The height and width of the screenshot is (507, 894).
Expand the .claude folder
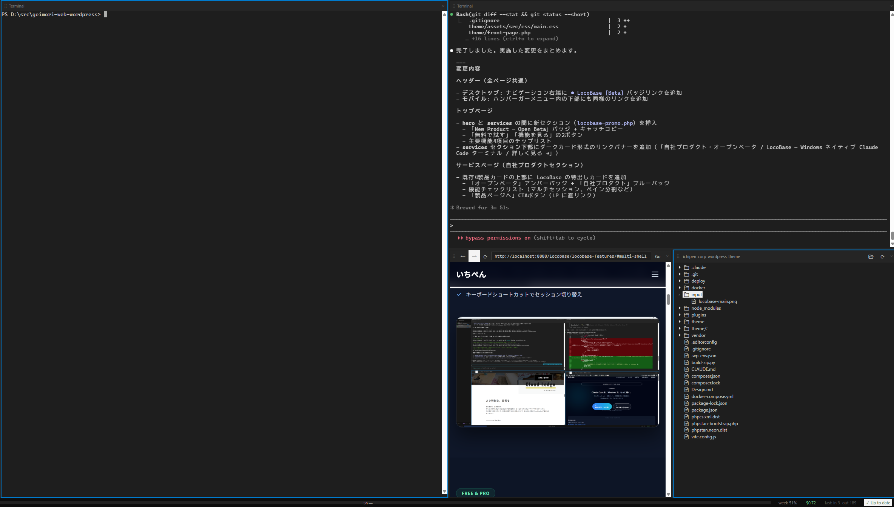pos(680,267)
